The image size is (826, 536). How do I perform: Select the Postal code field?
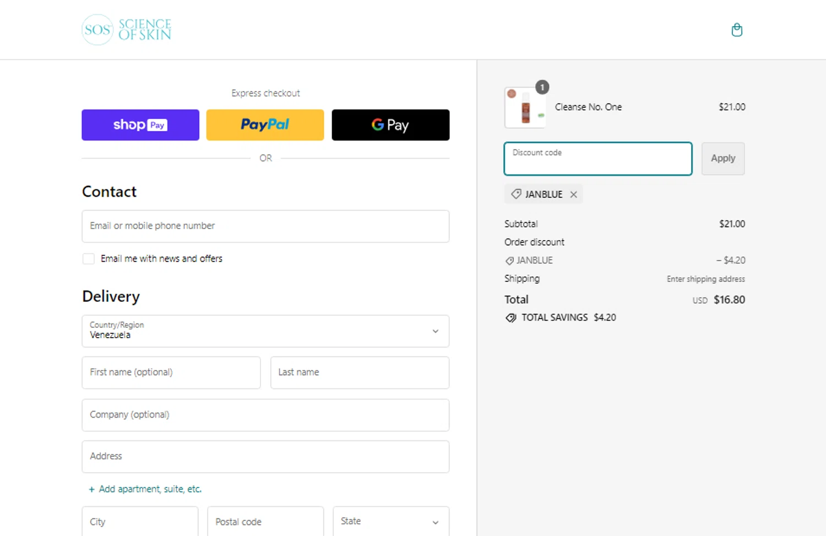[x=265, y=522]
